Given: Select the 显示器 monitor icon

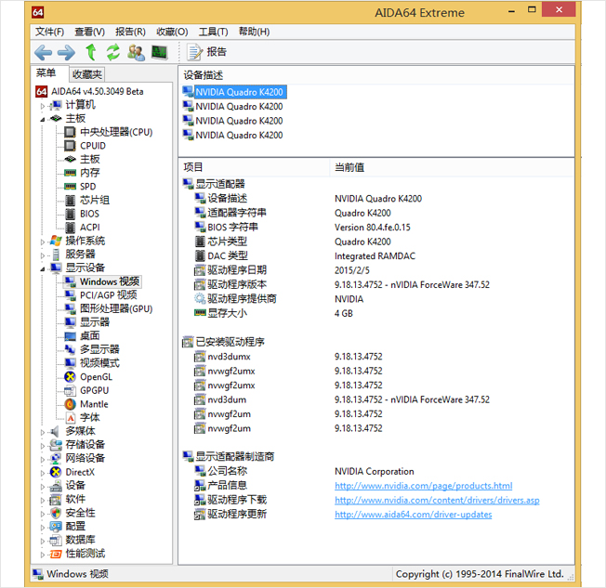Looking at the screenshot, I should coord(70,322).
